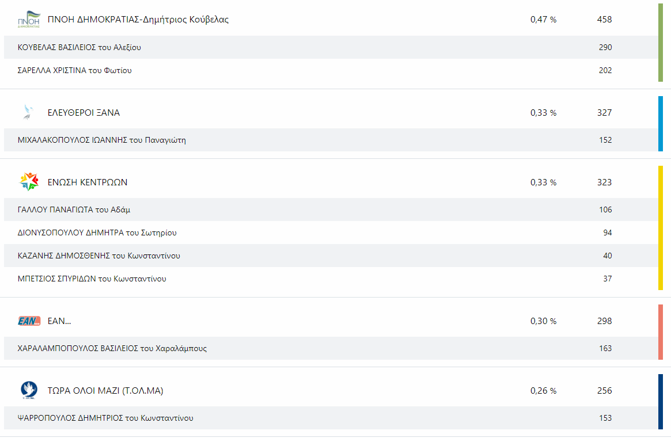
Task: Click the light blue bar for ΕΛΕΥΘΕΡΟΙ ΞΑΝΑ
Action: point(660,124)
